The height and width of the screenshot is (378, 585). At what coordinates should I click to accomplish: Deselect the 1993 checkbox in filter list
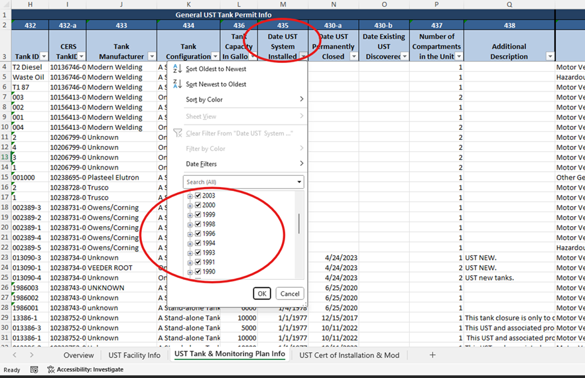click(198, 253)
